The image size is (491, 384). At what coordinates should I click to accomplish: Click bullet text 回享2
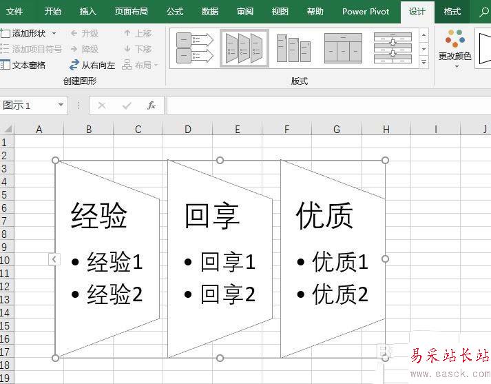(228, 294)
